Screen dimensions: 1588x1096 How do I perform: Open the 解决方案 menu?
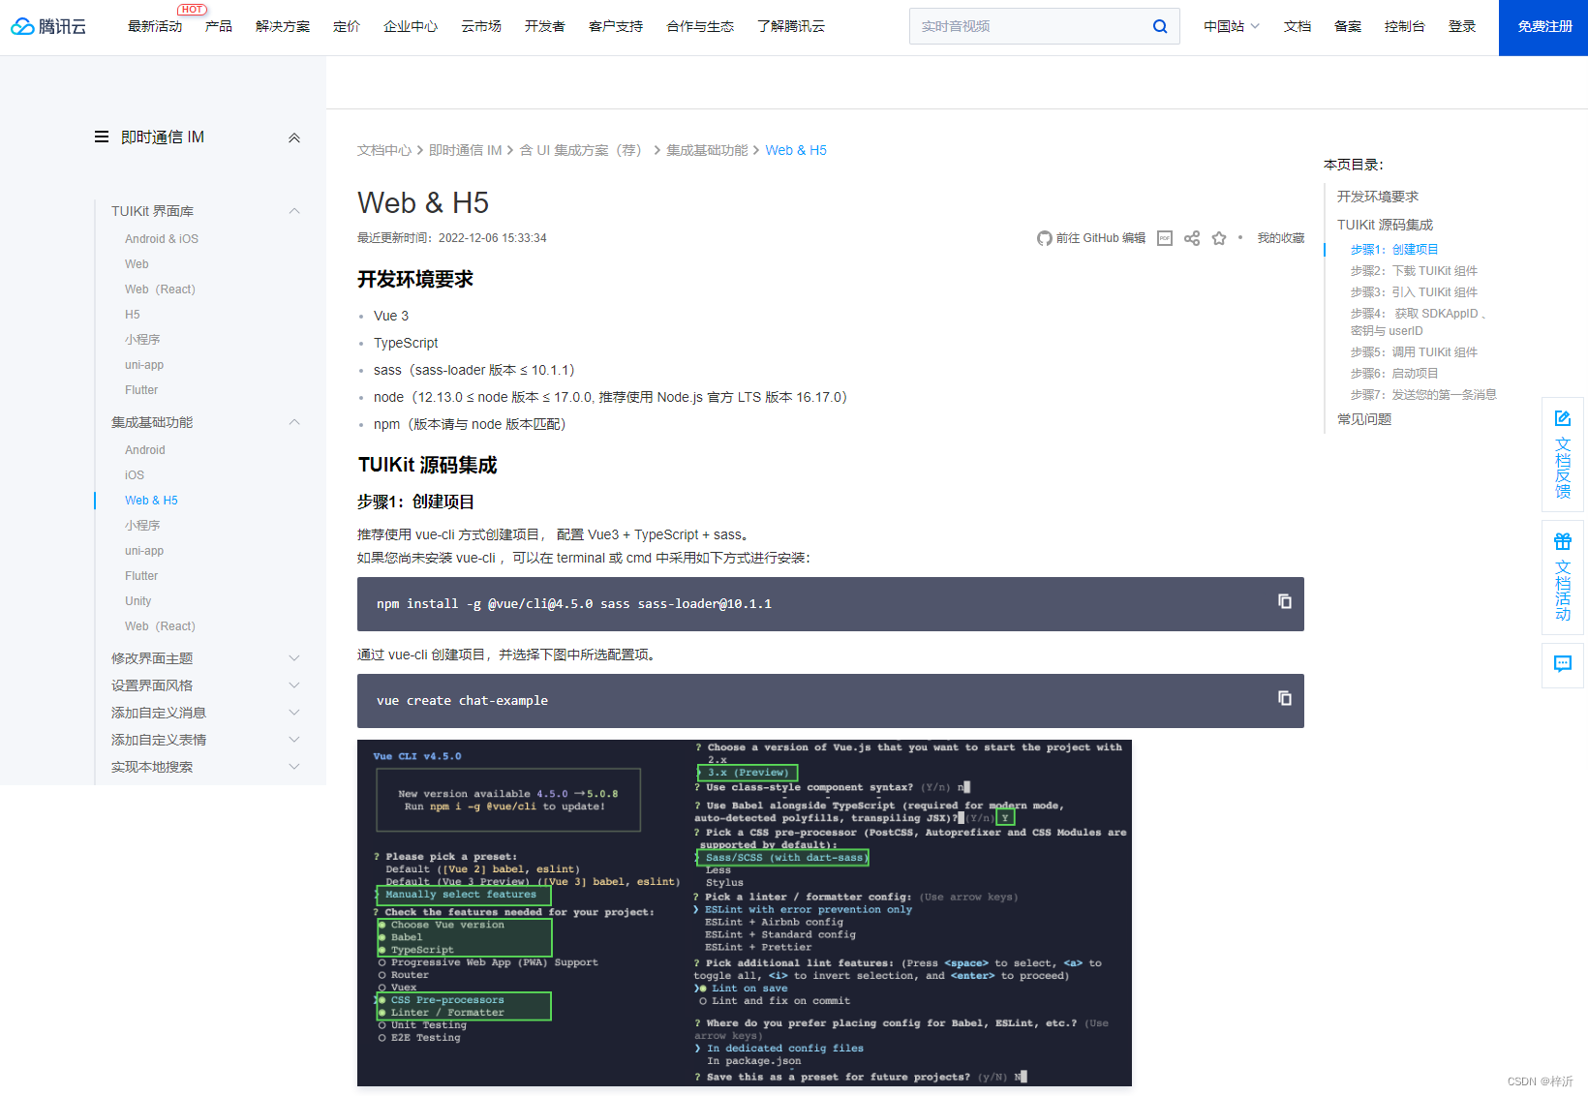pos(283,26)
